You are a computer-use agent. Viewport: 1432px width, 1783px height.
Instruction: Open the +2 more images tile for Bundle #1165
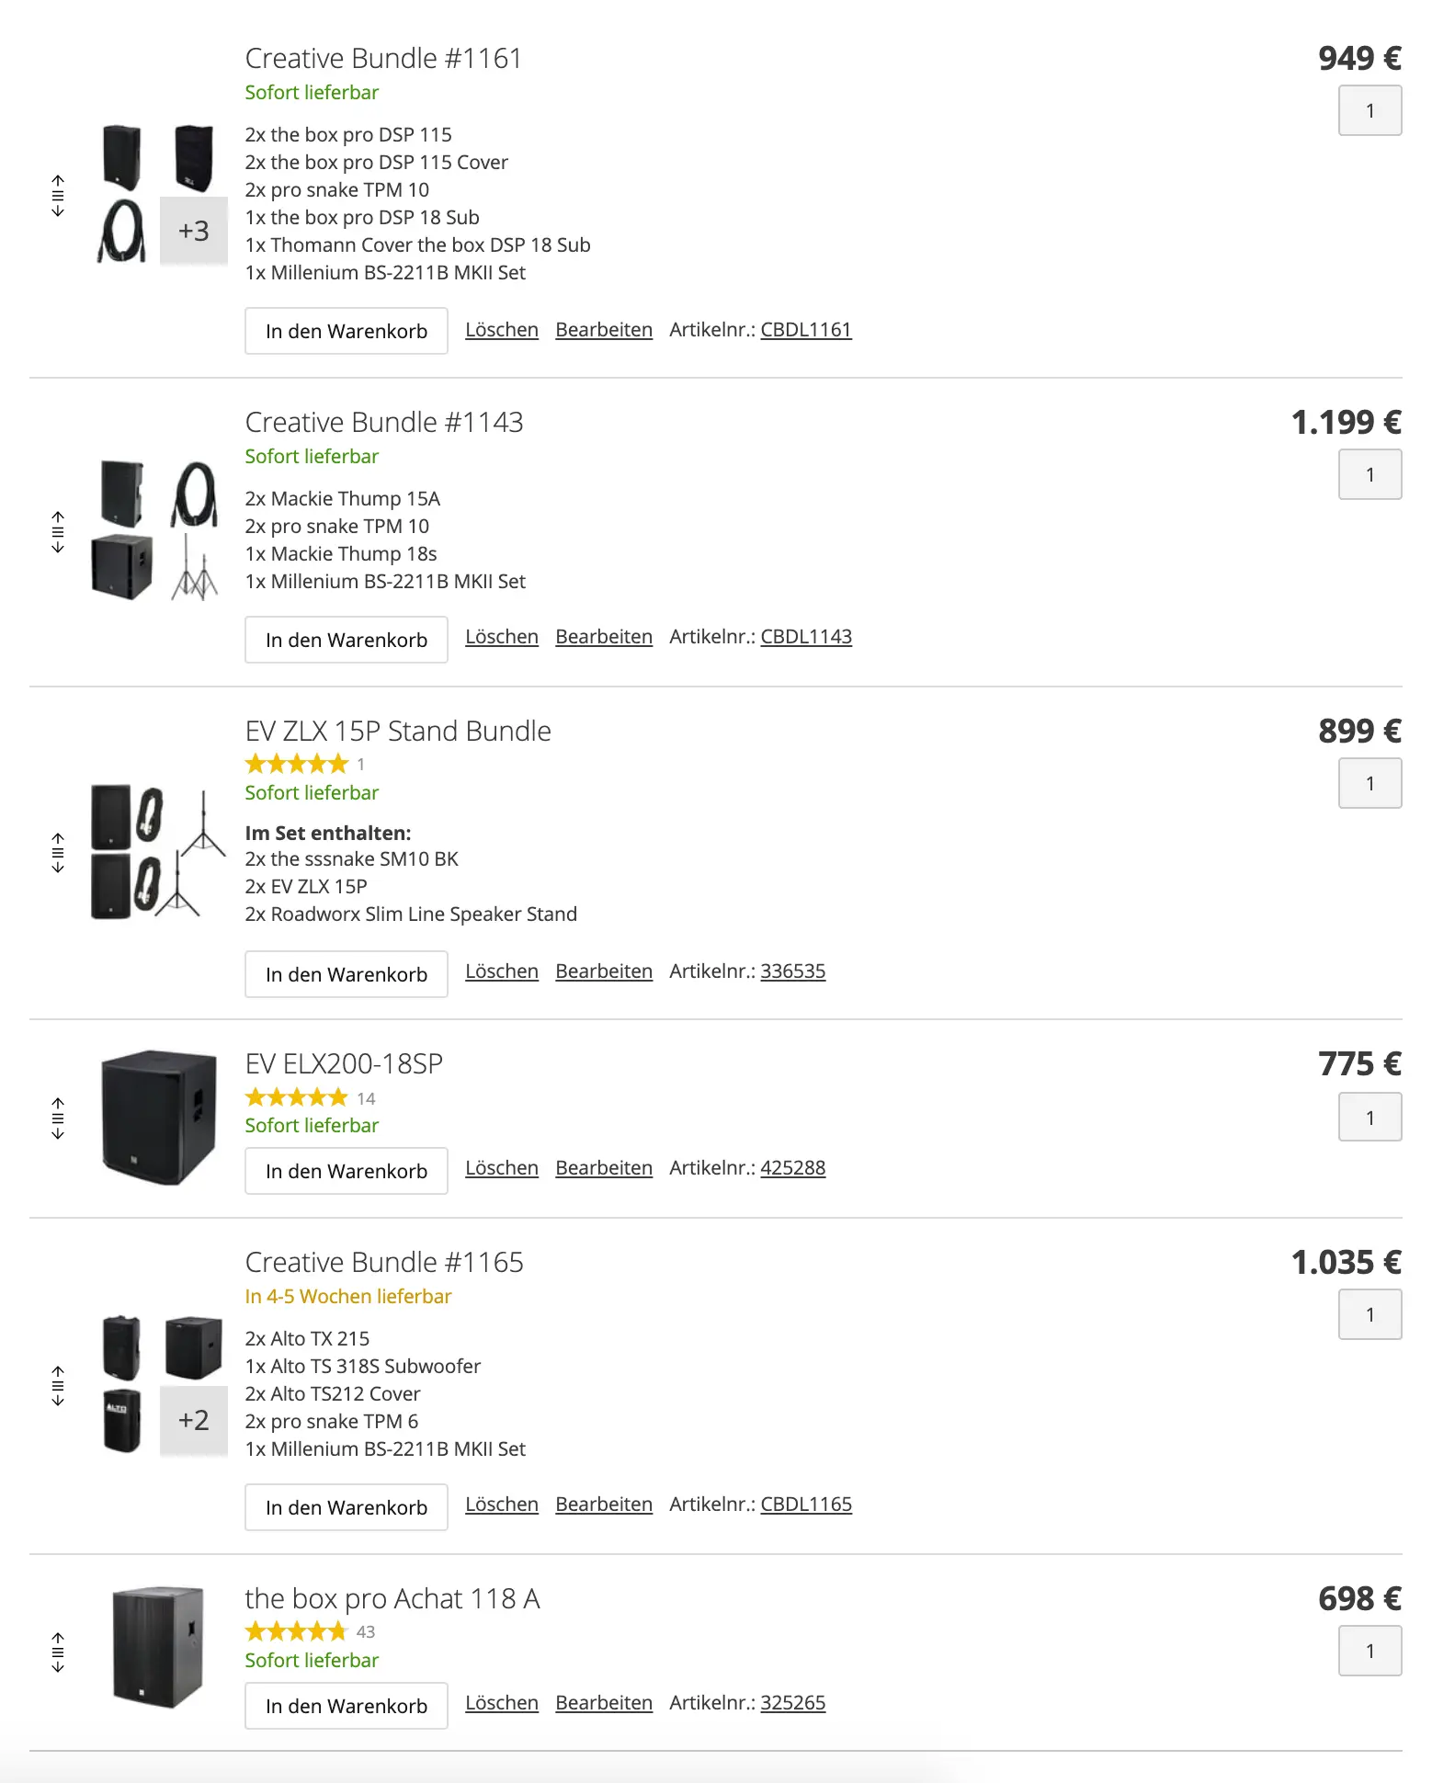[x=193, y=1420]
